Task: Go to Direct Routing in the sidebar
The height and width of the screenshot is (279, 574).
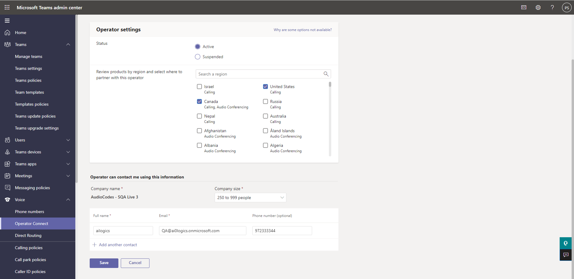Action: coord(28,235)
